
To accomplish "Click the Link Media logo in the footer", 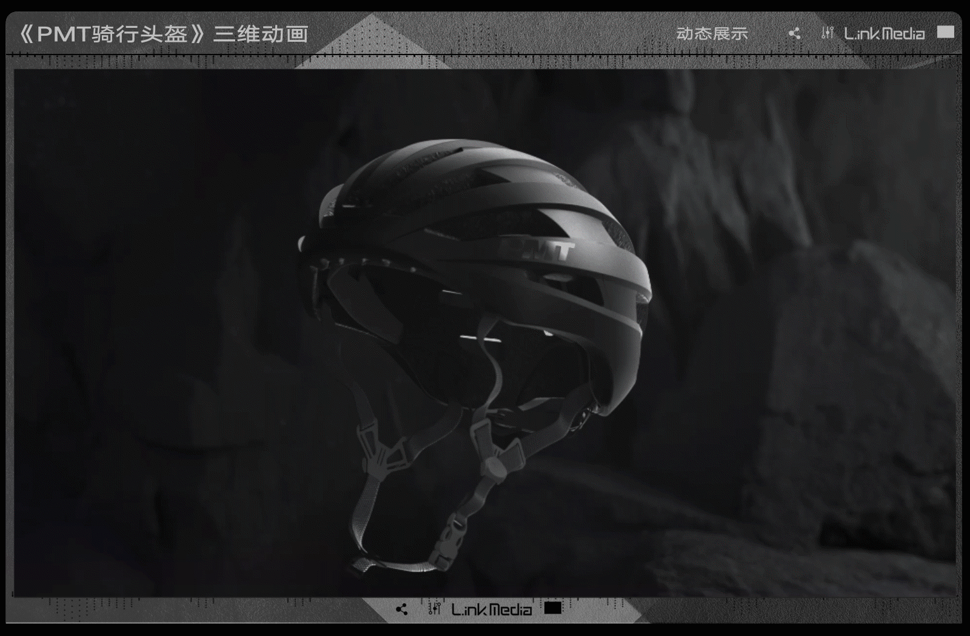I will pos(491,609).
